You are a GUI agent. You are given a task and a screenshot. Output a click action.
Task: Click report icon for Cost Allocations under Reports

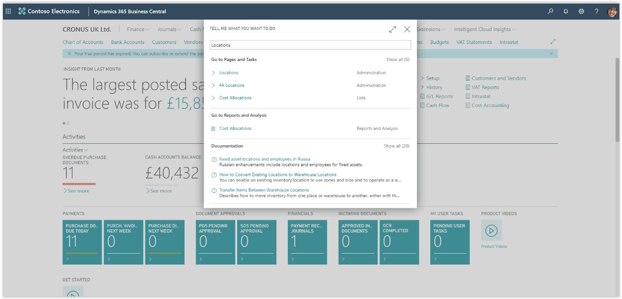coord(214,128)
